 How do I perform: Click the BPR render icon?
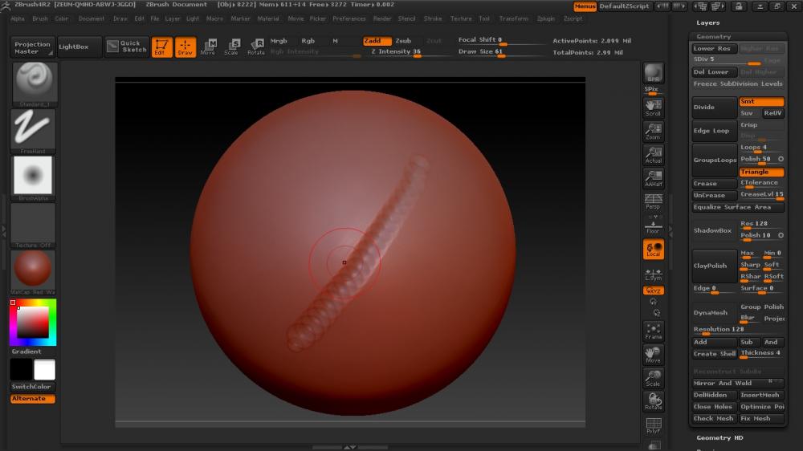[654, 74]
